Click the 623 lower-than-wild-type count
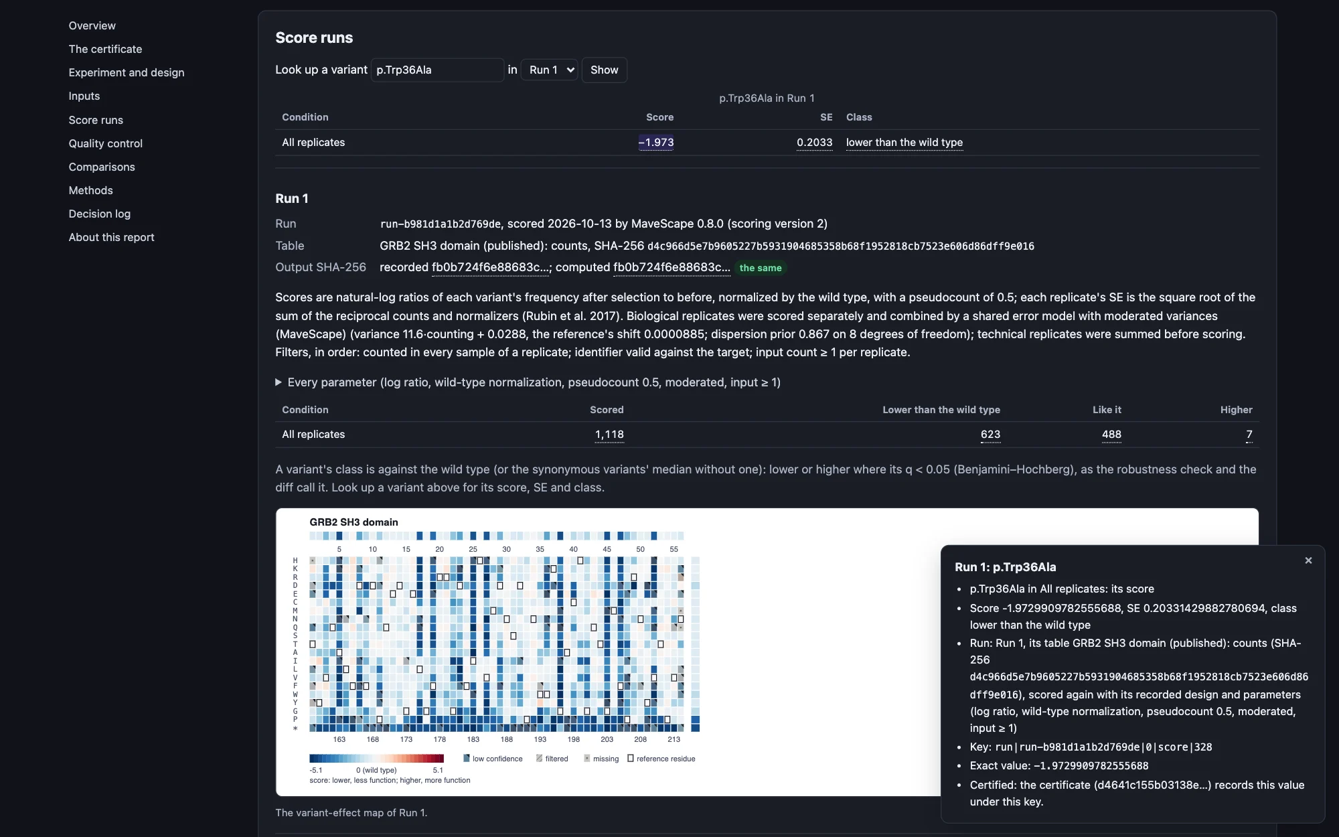Screen dimensions: 1339x837 point(990,435)
